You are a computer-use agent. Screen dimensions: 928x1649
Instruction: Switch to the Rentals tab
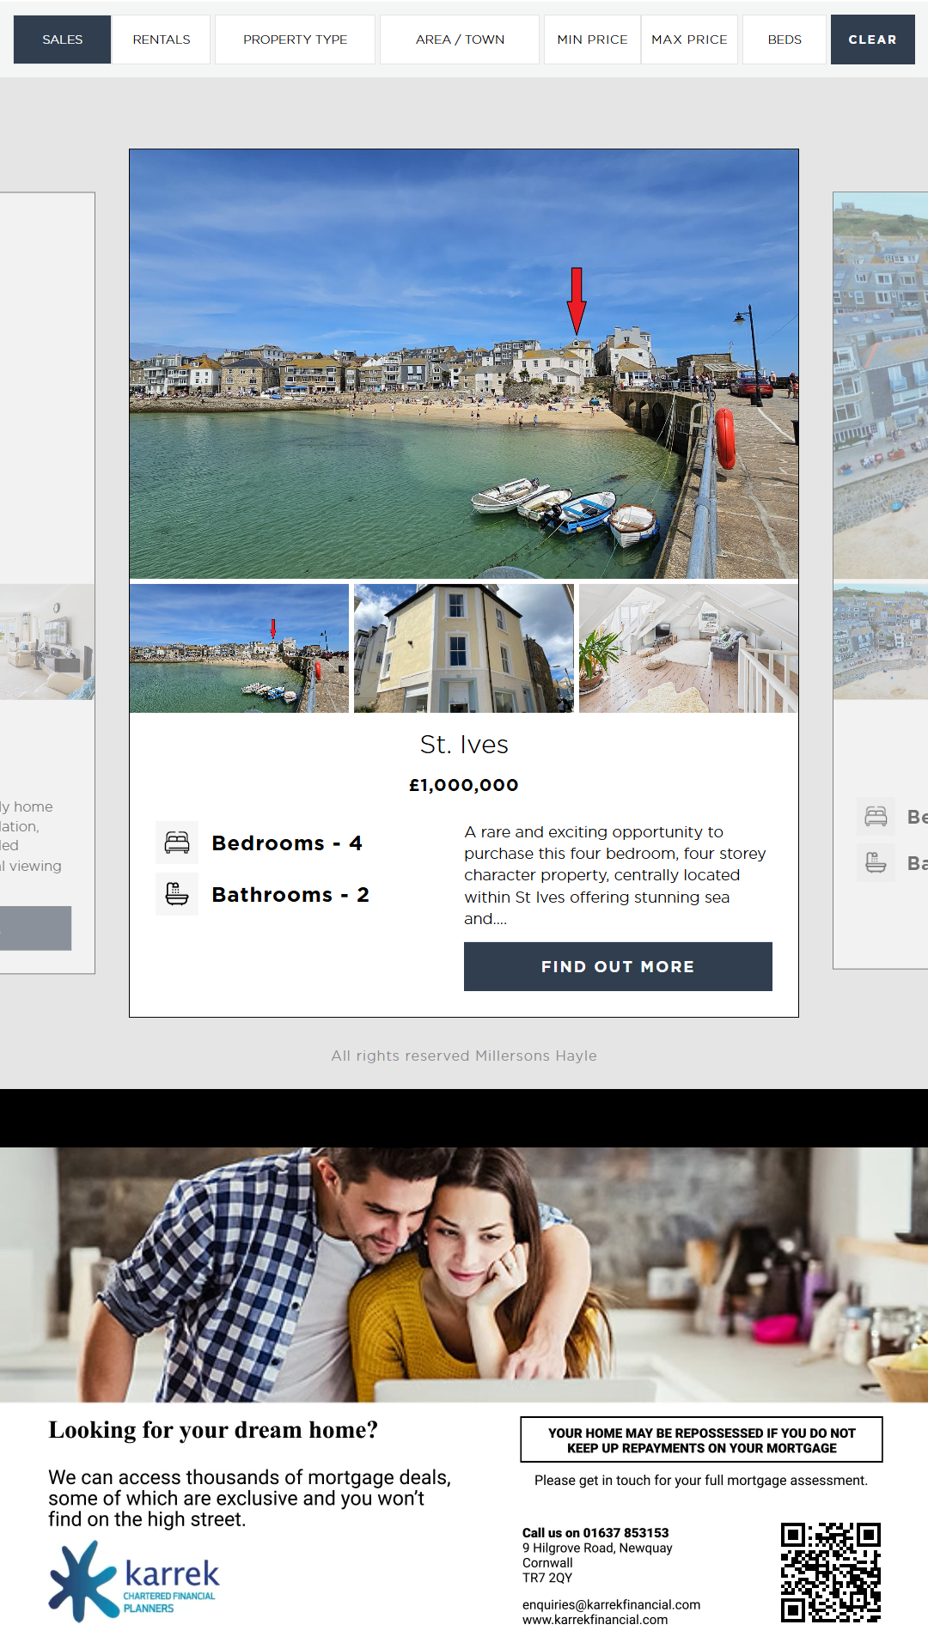pos(162,40)
